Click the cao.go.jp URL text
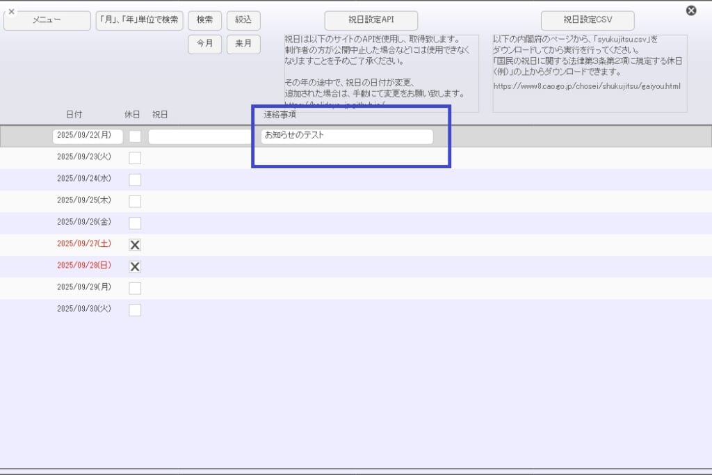Screen dimensions: 712x475 coord(586,86)
